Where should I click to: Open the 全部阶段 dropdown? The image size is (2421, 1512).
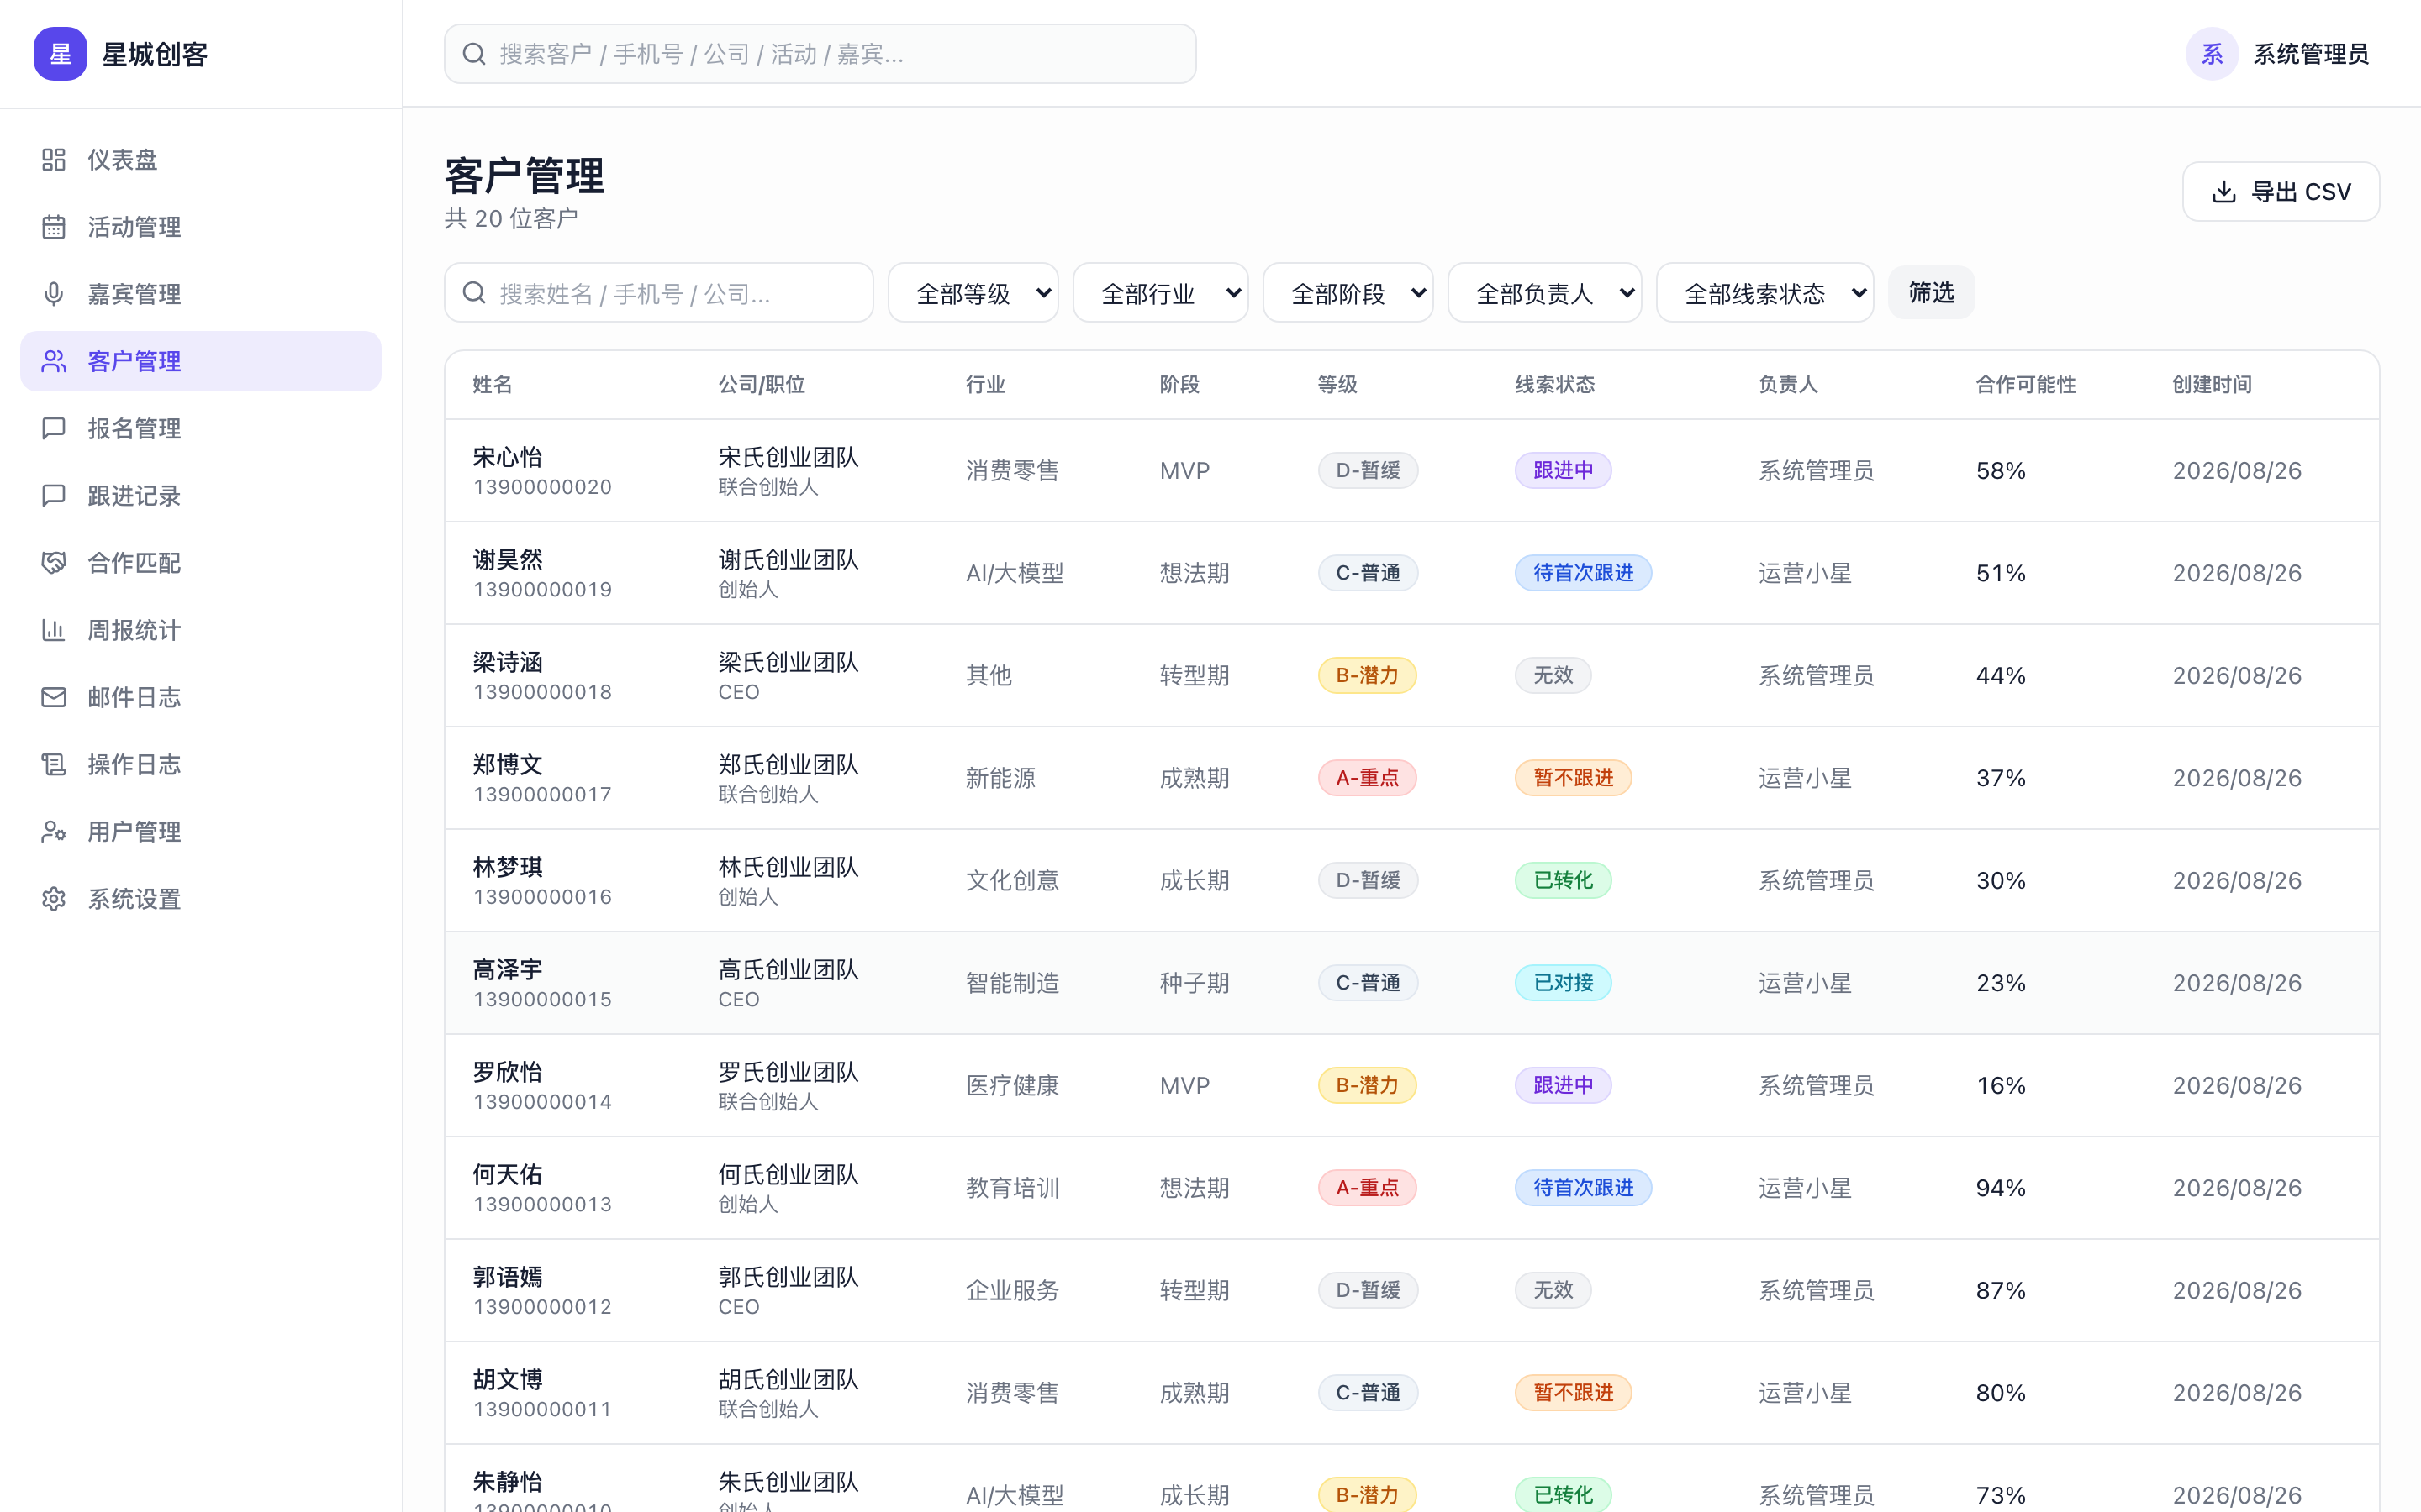point(1348,293)
